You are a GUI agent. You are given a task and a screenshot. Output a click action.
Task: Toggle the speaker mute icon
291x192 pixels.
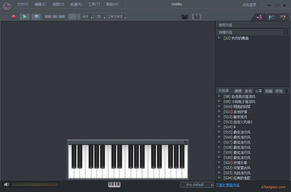pyautogui.click(x=6, y=184)
